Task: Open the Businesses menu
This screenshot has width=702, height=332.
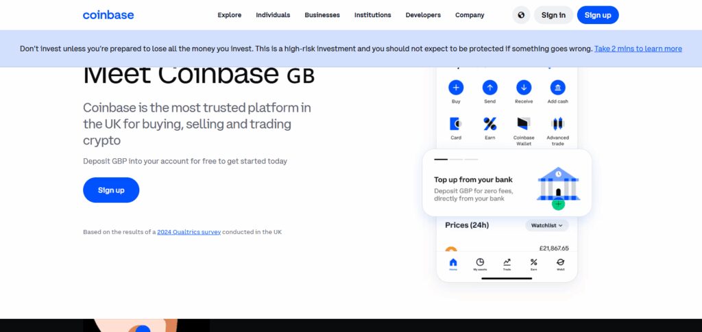Action: pos(322,15)
